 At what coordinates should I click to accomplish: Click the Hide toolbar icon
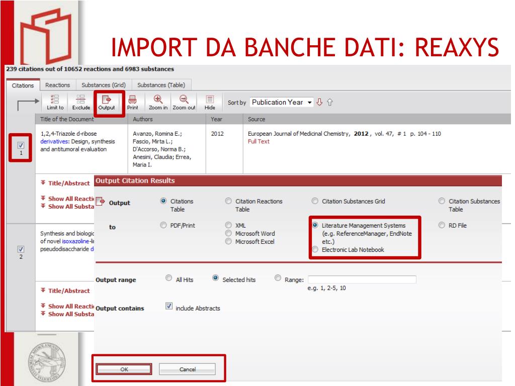(210, 103)
